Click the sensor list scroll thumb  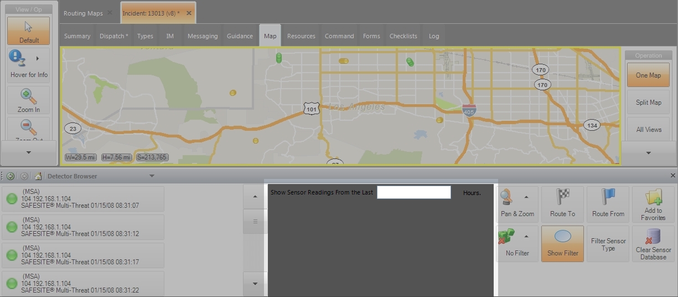tap(255, 222)
